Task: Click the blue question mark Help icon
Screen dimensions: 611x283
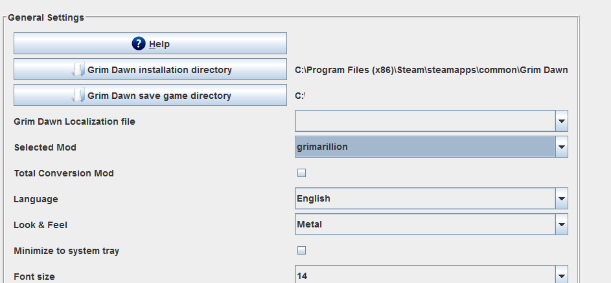Action: pyautogui.click(x=139, y=43)
